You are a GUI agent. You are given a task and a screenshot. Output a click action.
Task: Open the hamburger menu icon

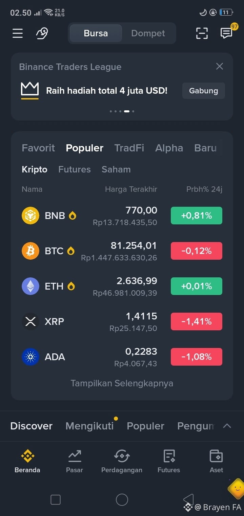[18, 33]
